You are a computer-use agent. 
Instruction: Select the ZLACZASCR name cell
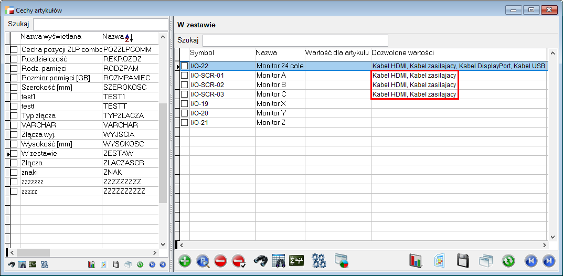[x=130, y=163]
